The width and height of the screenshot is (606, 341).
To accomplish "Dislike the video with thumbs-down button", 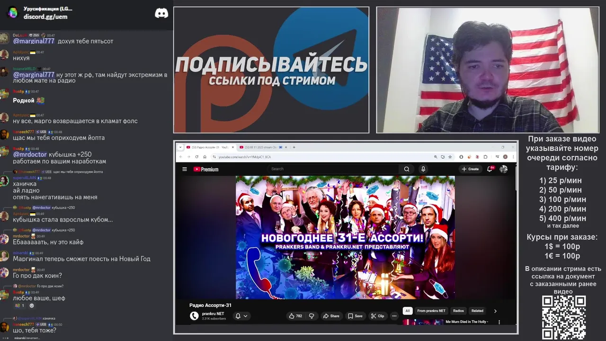I will click(312, 316).
